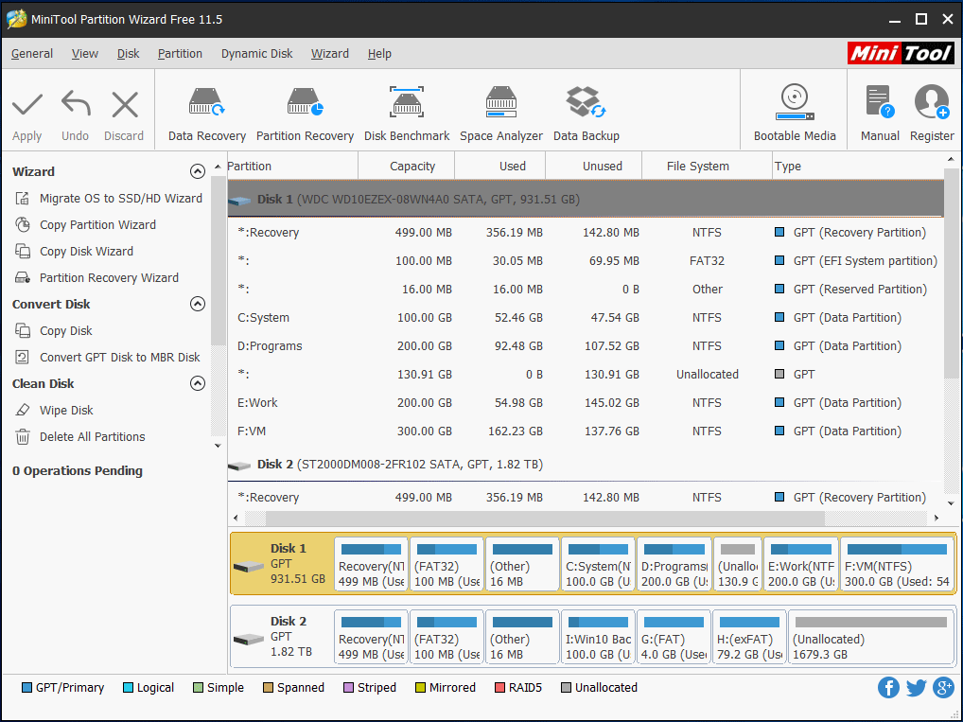Run the Disk Benchmark tool
The width and height of the screenshot is (963, 722).
coord(405,110)
